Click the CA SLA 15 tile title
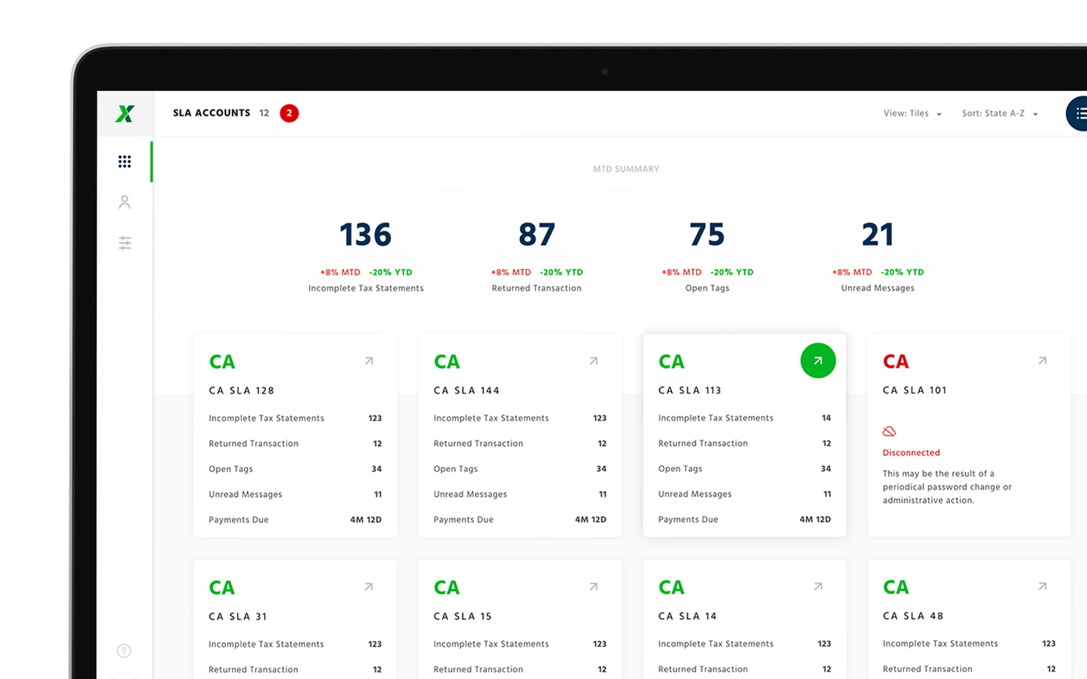 [462, 616]
